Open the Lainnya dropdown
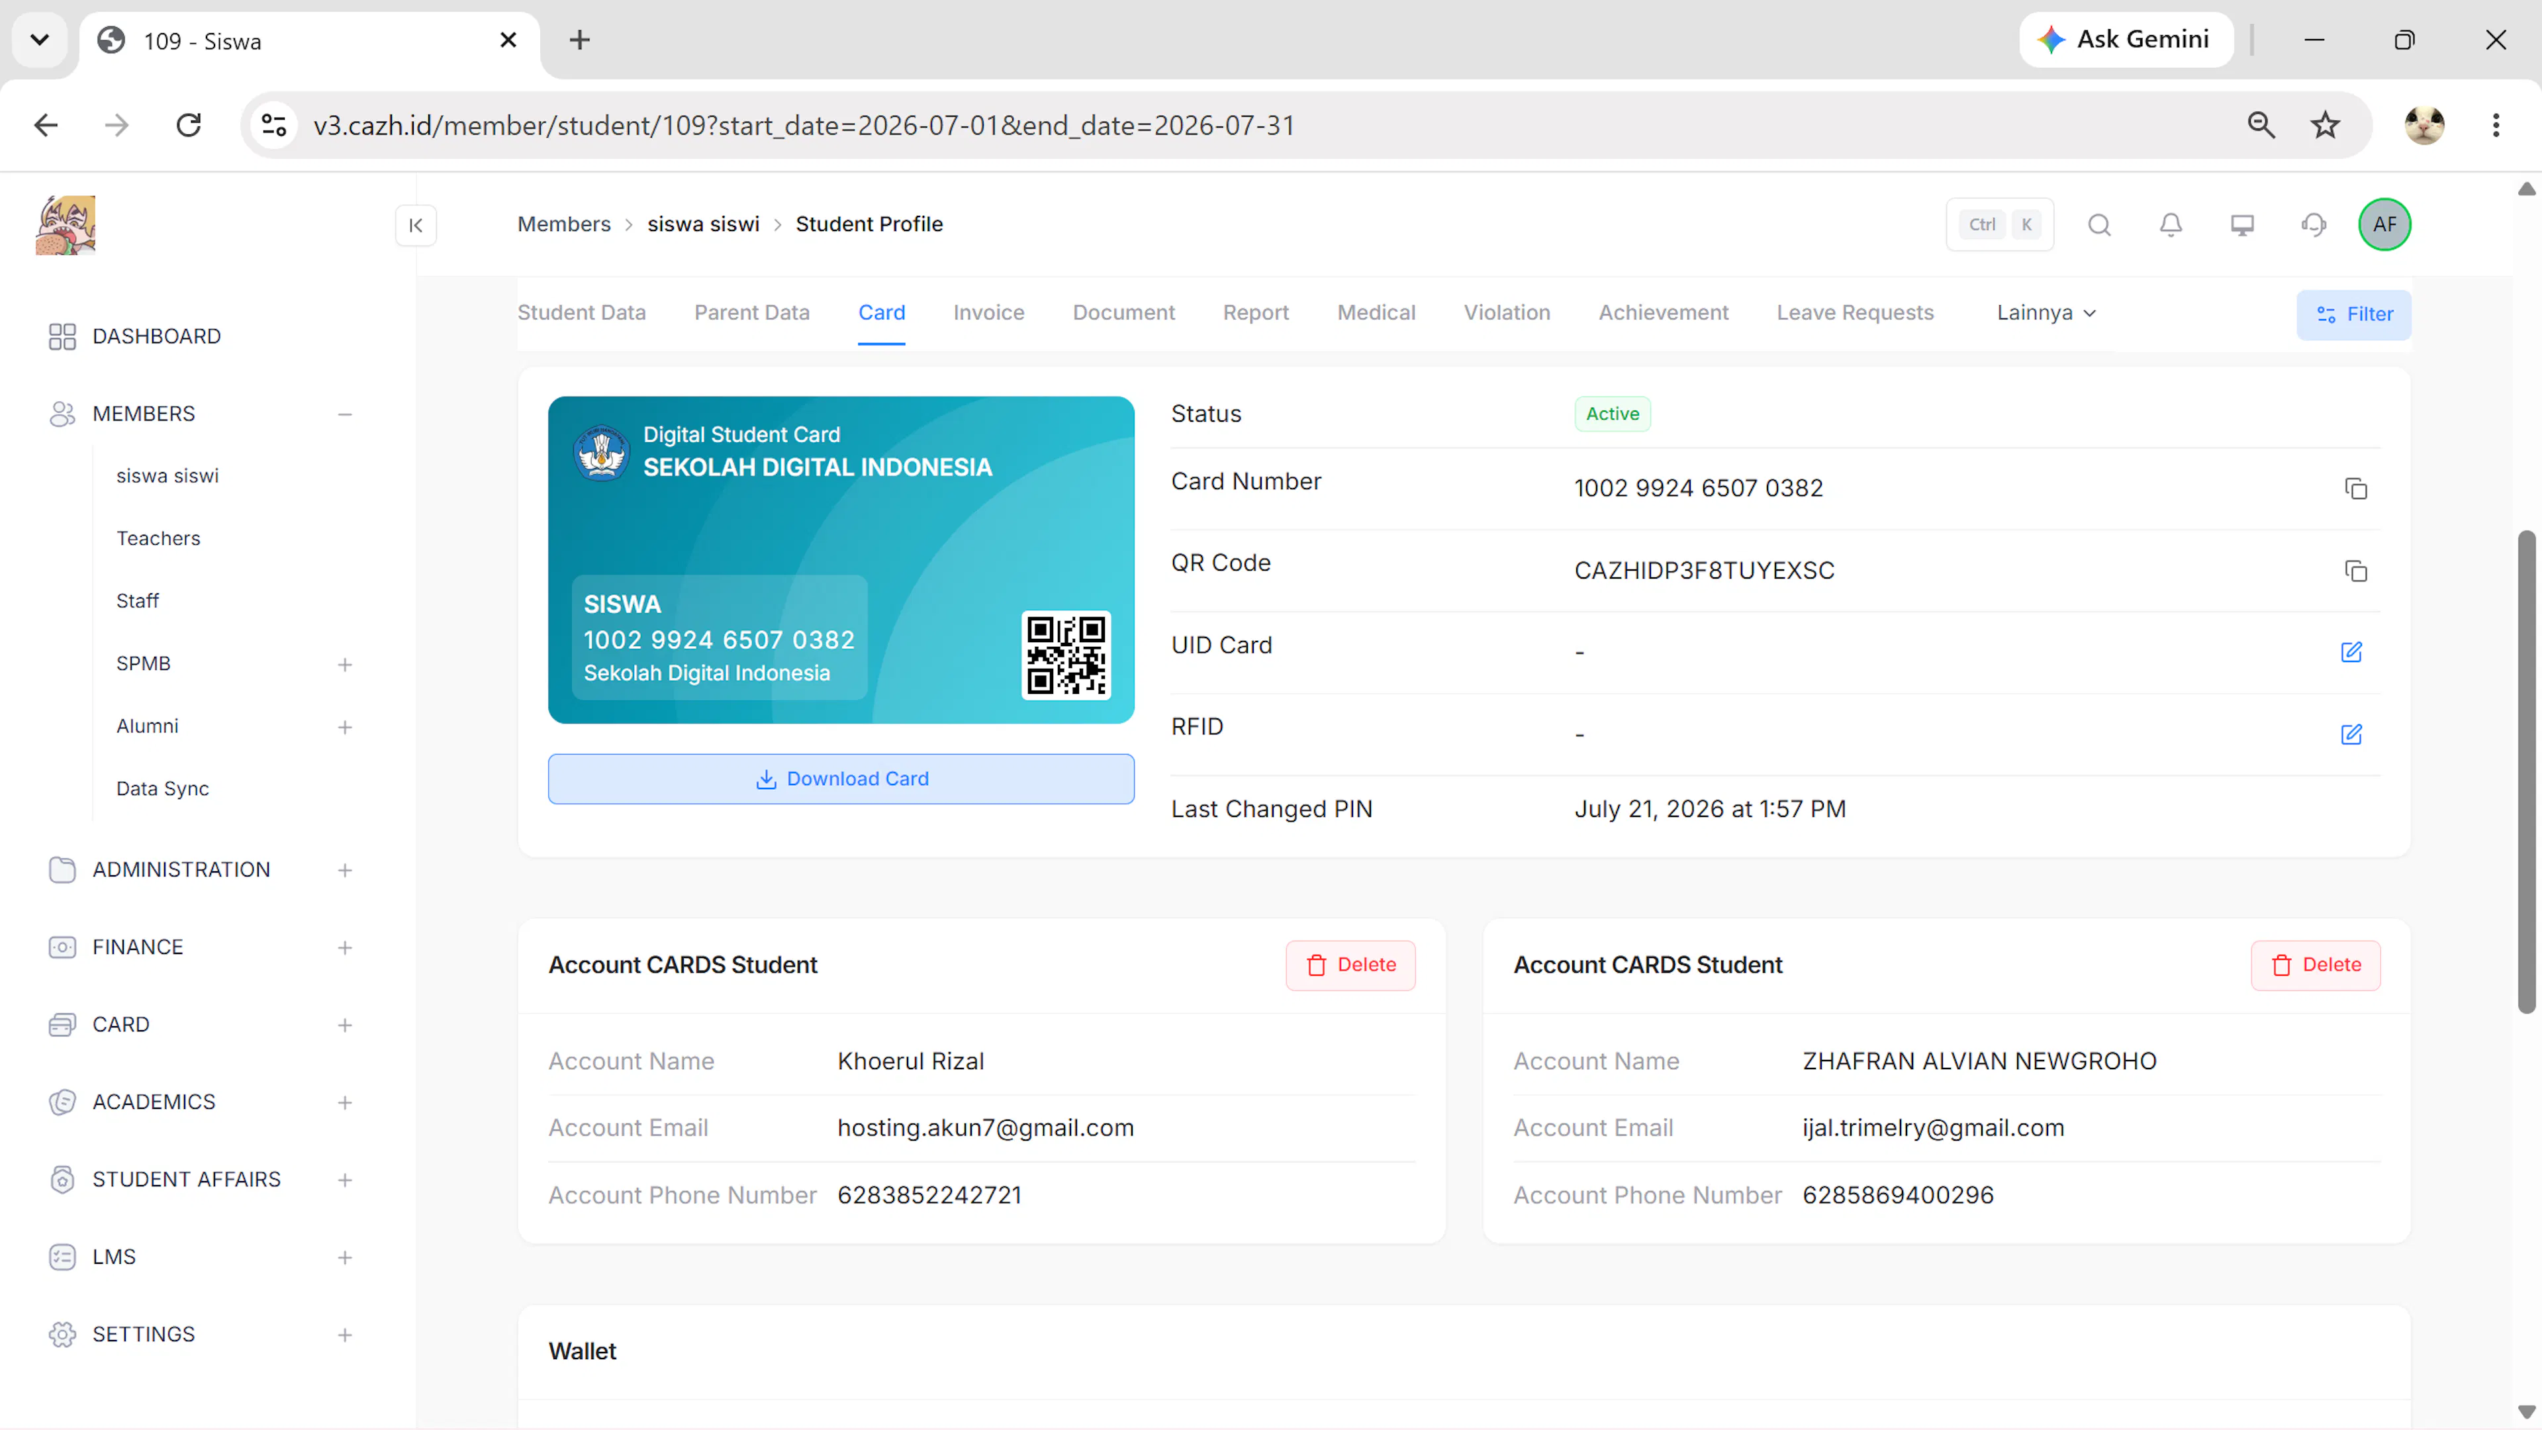This screenshot has height=1430, width=2542. tap(2046, 313)
